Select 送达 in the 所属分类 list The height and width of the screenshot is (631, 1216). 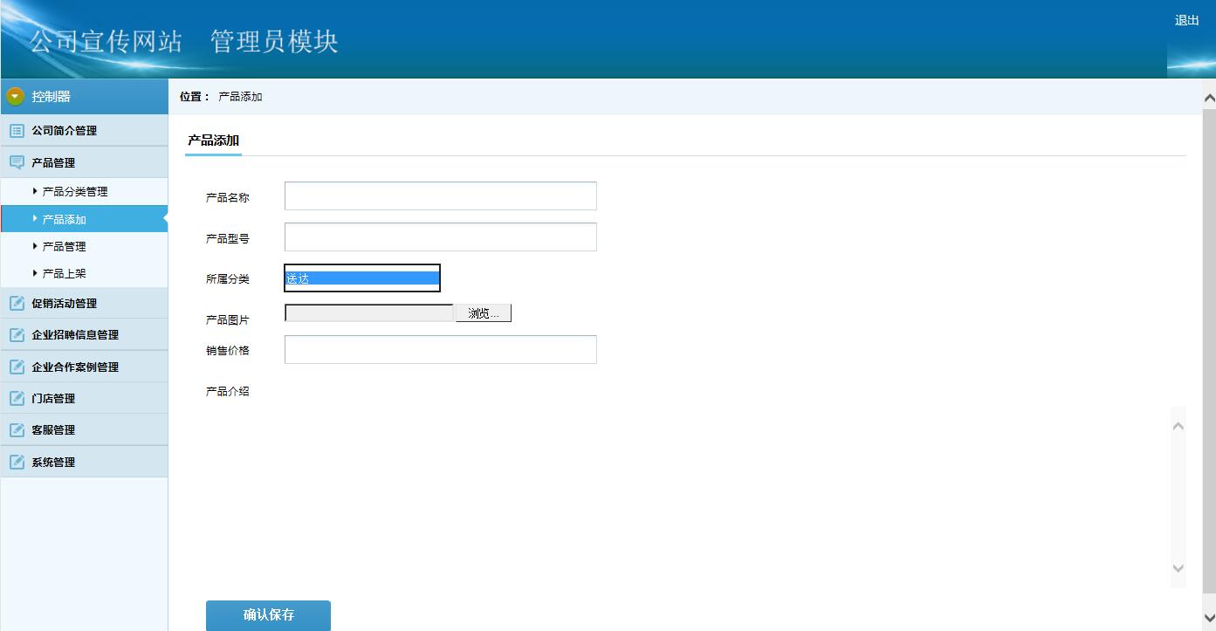click(x=362, y=278)
